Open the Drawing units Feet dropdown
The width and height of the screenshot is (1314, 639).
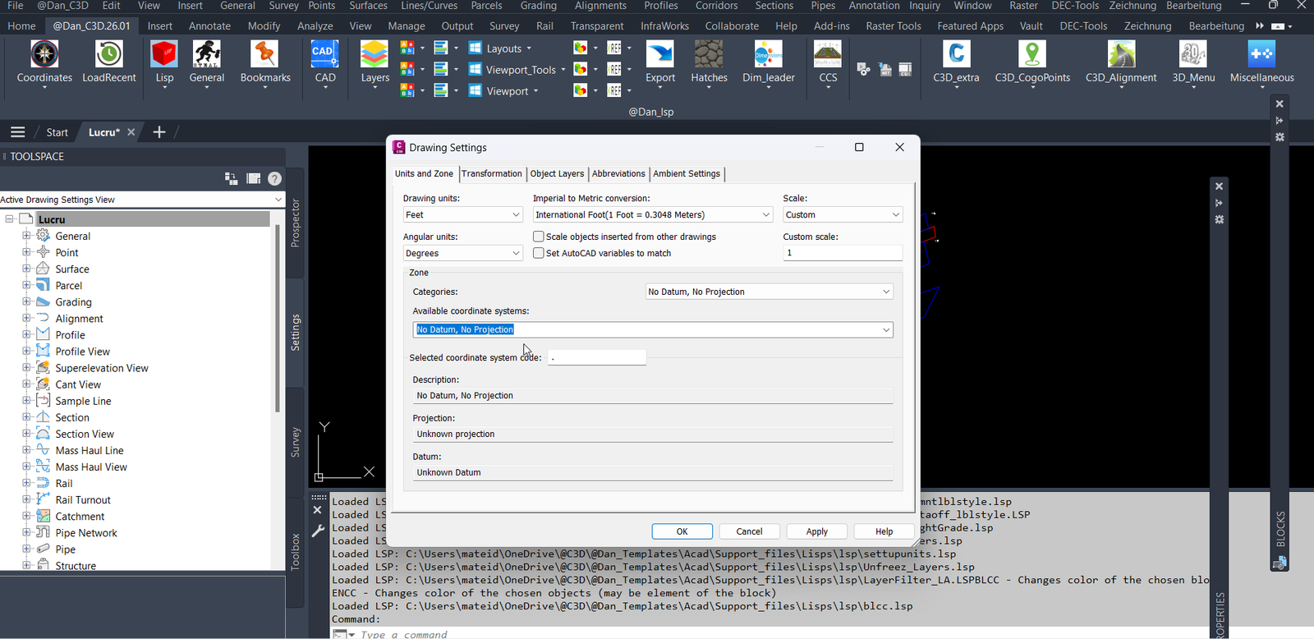click(463, 214)
